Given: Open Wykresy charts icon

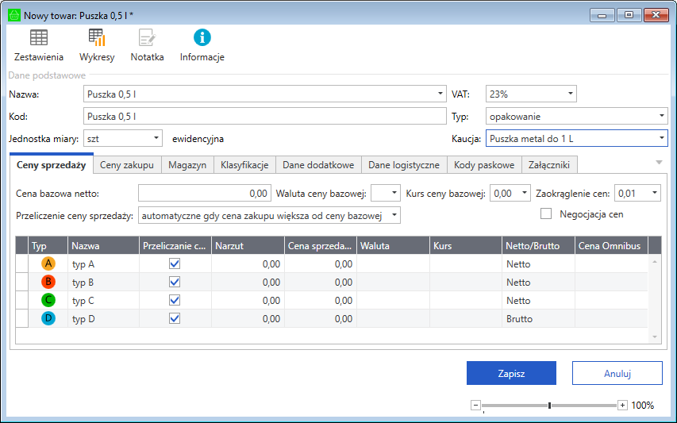Looking at the screenshot, I should tap(97, 45).
